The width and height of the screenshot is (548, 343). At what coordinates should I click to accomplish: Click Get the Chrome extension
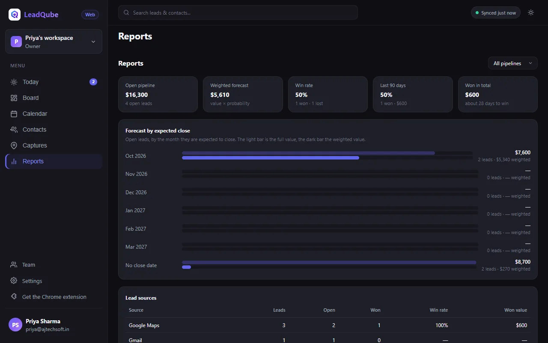[54, 297]
